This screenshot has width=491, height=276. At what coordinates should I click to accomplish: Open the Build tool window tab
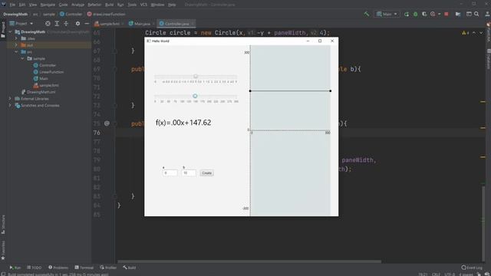coord(130,268)
